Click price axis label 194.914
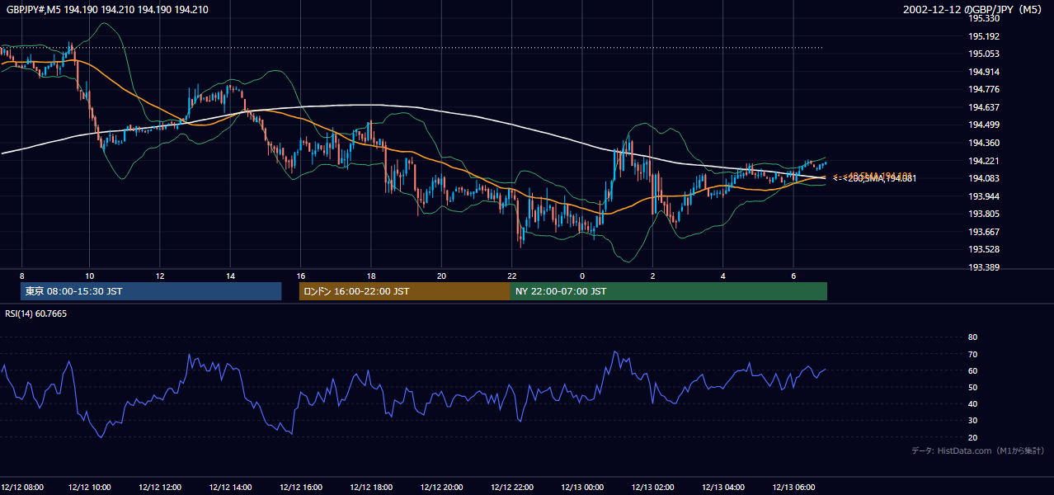Screen dimensions: 1054x495 coord(984,72)
